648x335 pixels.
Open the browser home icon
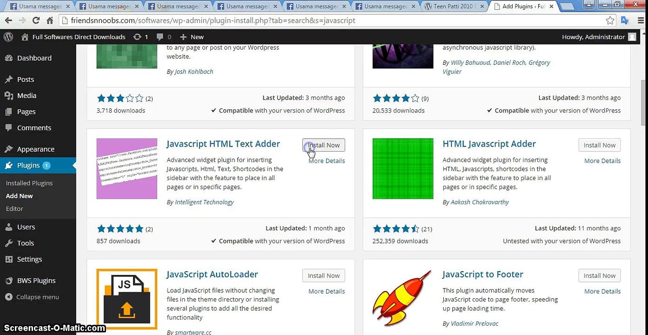tap(50, 20)
